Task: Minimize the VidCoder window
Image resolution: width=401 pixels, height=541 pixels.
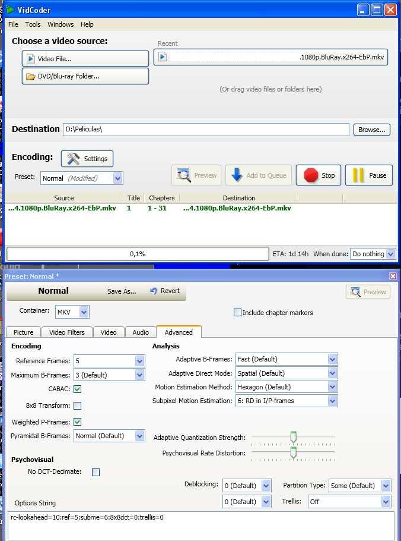Action: tap(363, 10)
